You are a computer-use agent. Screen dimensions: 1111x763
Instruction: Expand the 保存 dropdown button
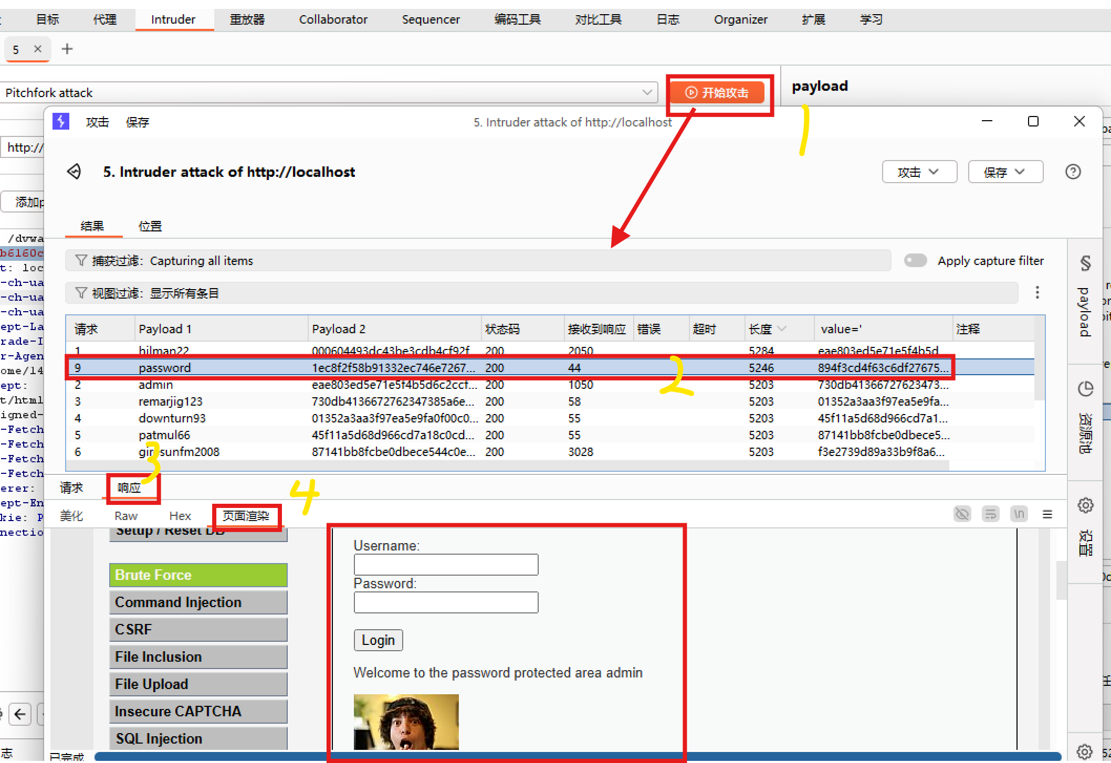pyautogui.click(x=1005, y=172)
